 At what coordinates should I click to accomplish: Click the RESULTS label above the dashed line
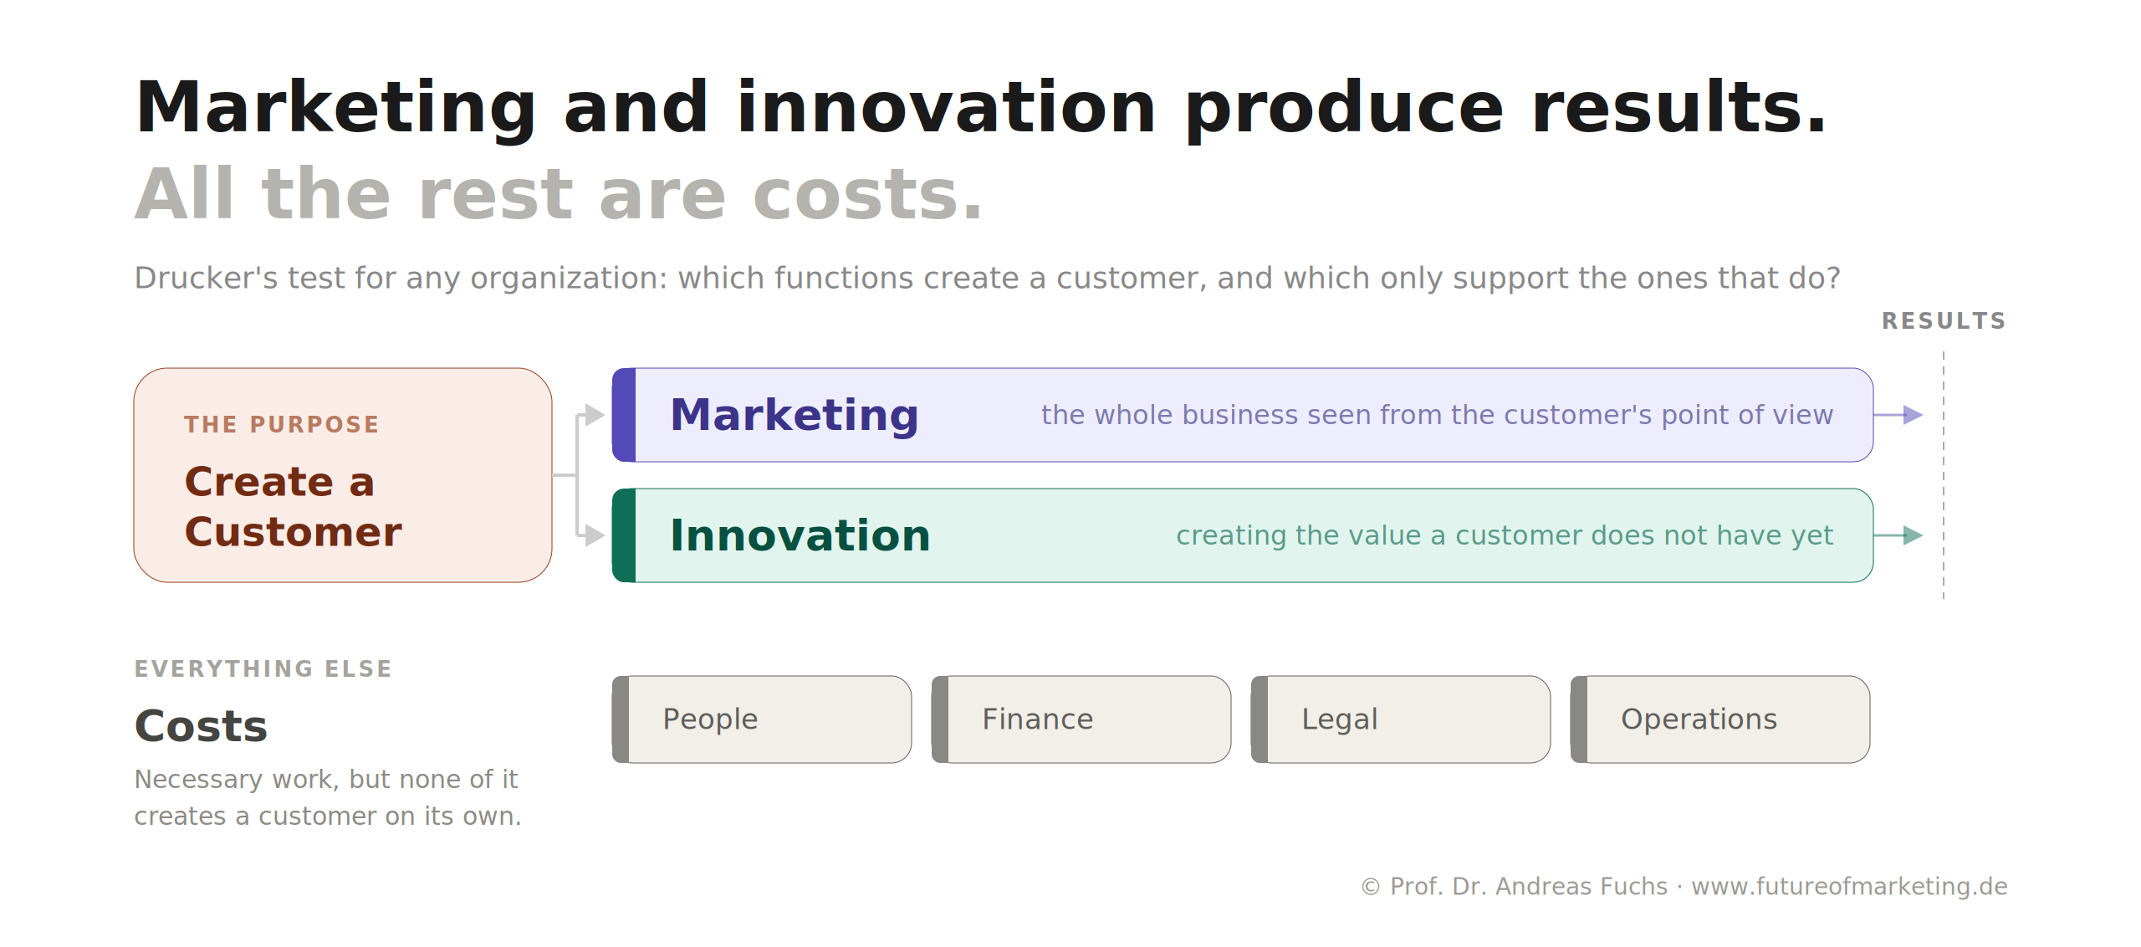point(1944,321)
